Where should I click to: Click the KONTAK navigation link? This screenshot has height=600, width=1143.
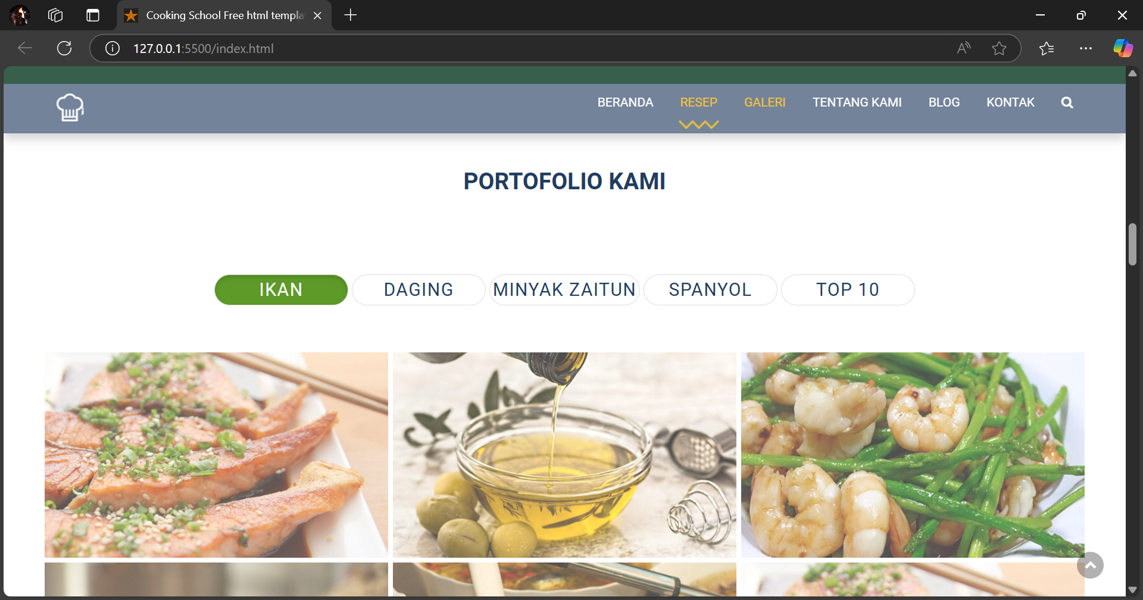click(1010, 102)
